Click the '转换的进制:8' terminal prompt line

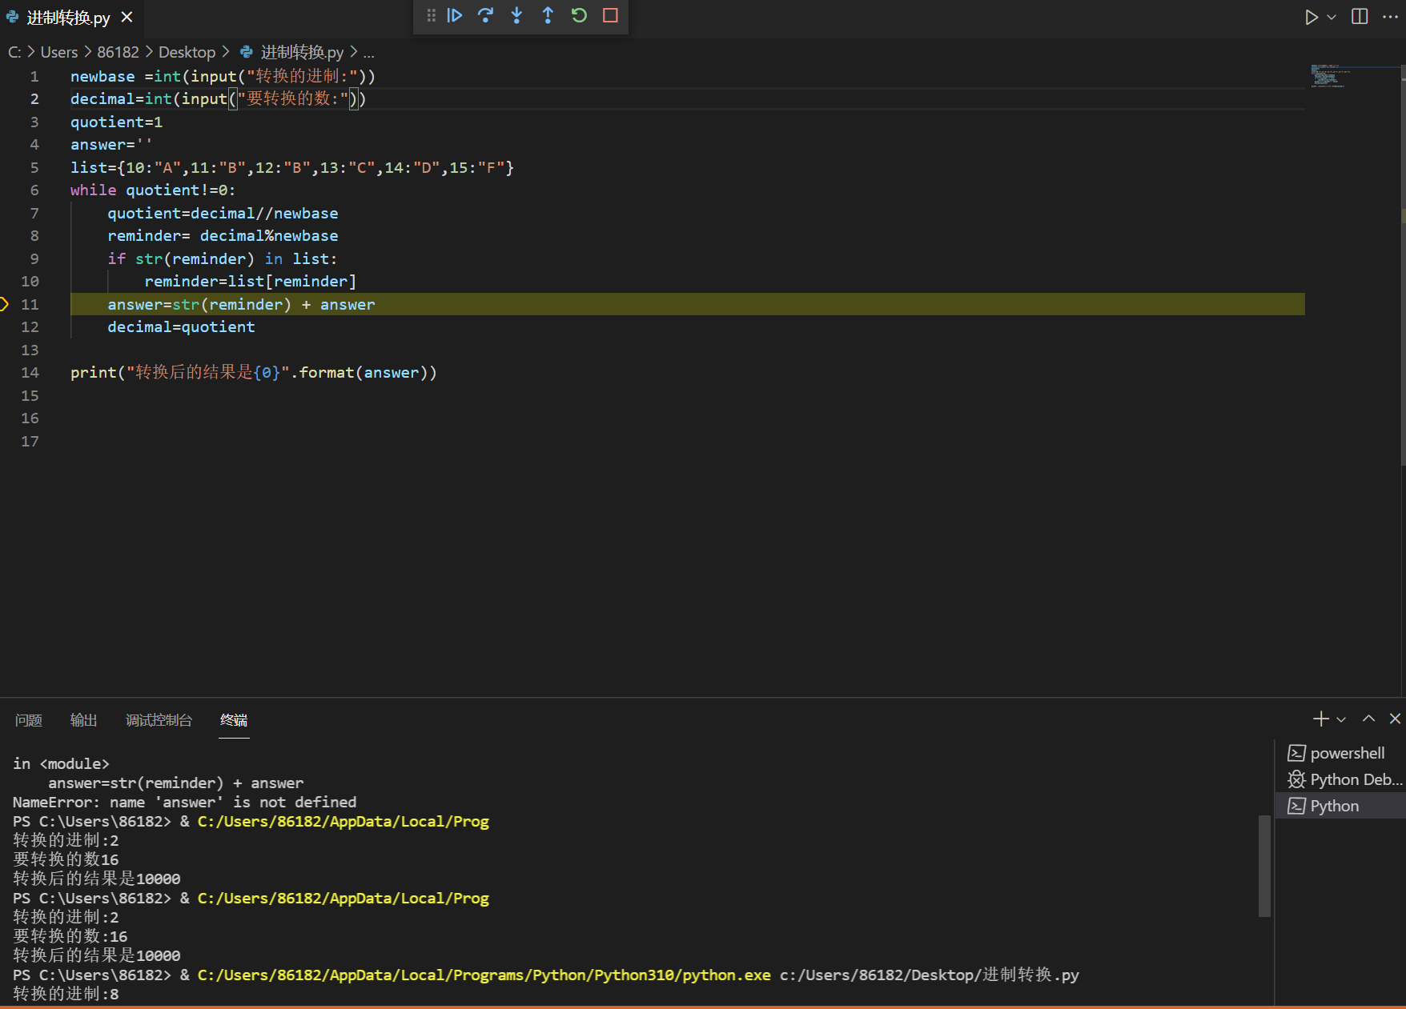pyautogui.click(x=66, y=994)
